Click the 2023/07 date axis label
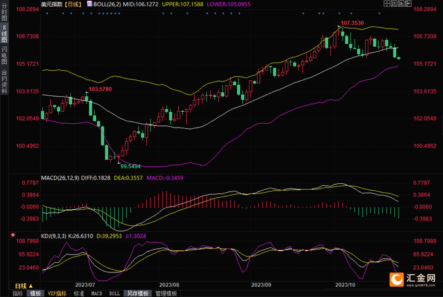 tap(85, 285)
